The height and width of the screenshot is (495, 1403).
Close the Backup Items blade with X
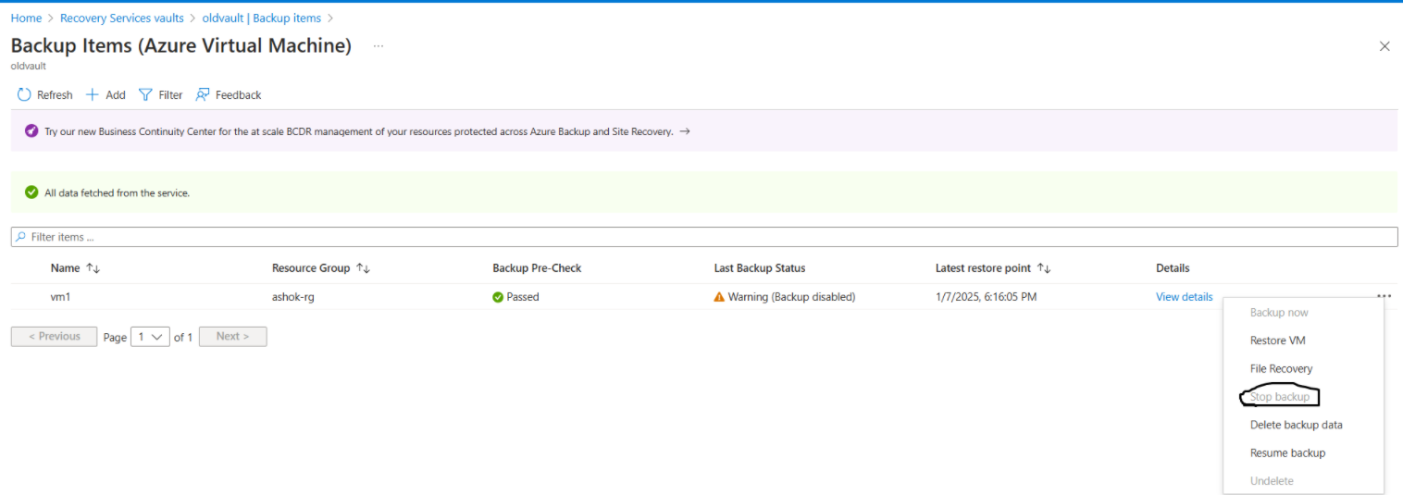tap(1384, 46)
